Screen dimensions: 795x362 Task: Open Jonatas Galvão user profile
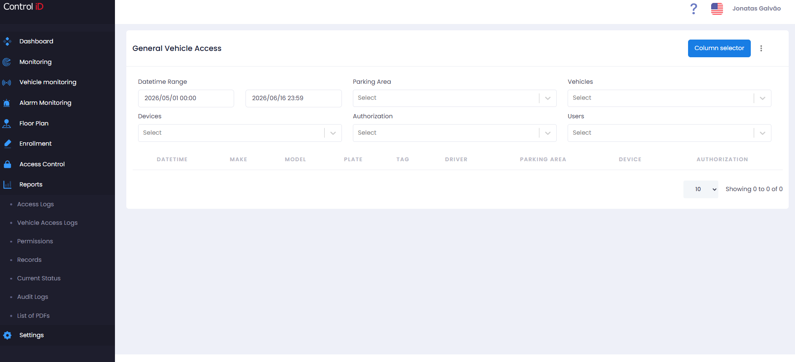point(756,8)
